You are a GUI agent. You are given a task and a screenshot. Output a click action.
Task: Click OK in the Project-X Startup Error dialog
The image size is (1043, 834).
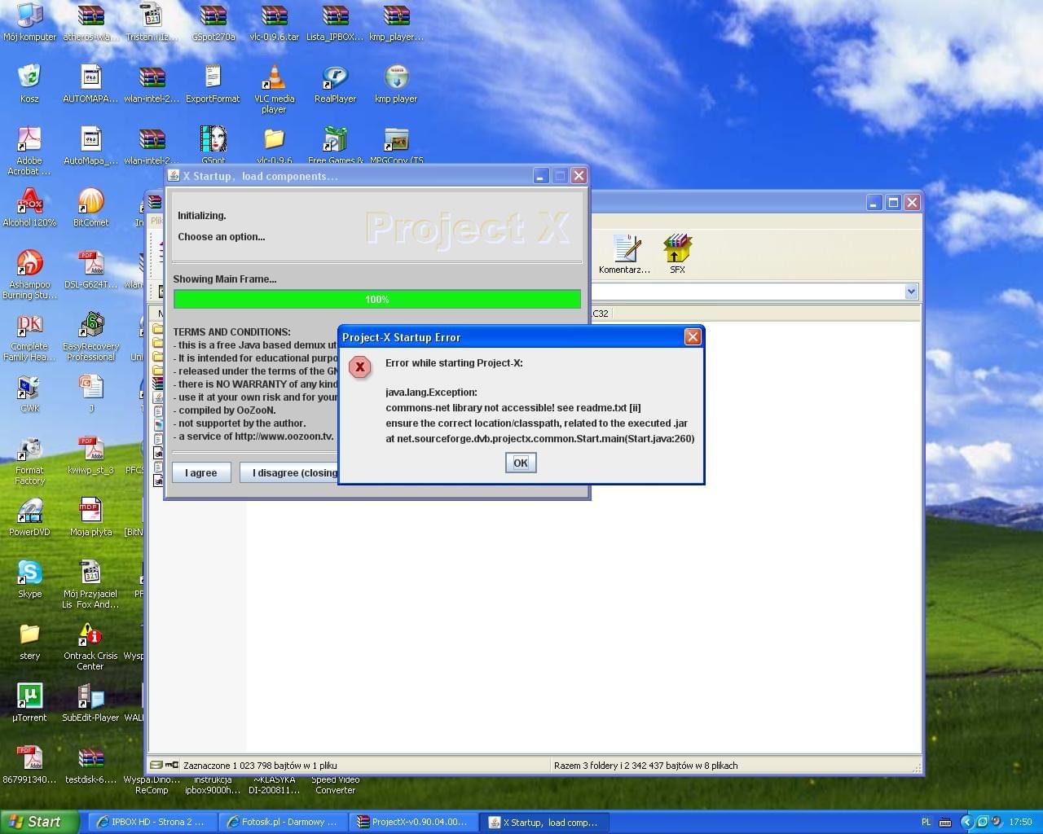pyautogui.click(x=521, y=463)
